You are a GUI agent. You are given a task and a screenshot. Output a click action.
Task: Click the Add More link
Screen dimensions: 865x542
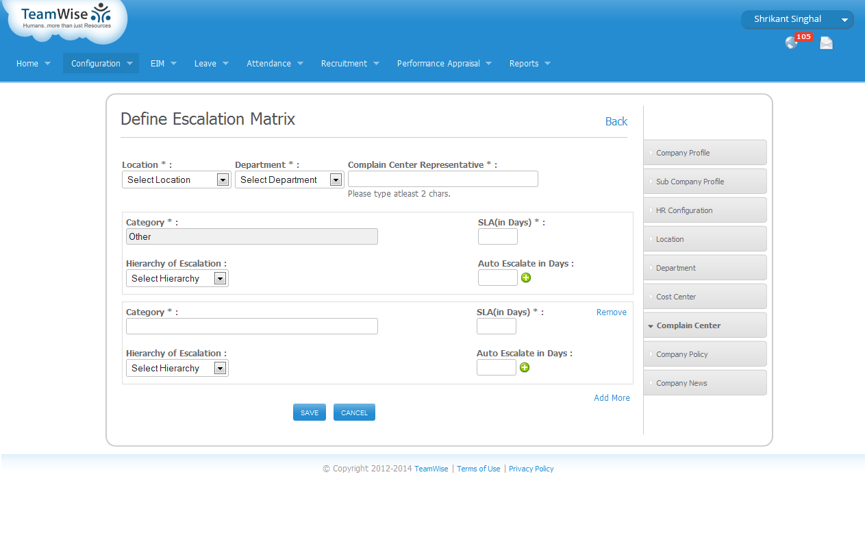(612, 398)
